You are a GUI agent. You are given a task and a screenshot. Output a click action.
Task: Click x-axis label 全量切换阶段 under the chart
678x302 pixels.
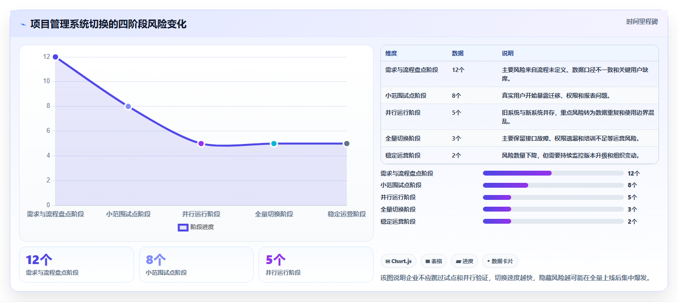coord(274,214)
